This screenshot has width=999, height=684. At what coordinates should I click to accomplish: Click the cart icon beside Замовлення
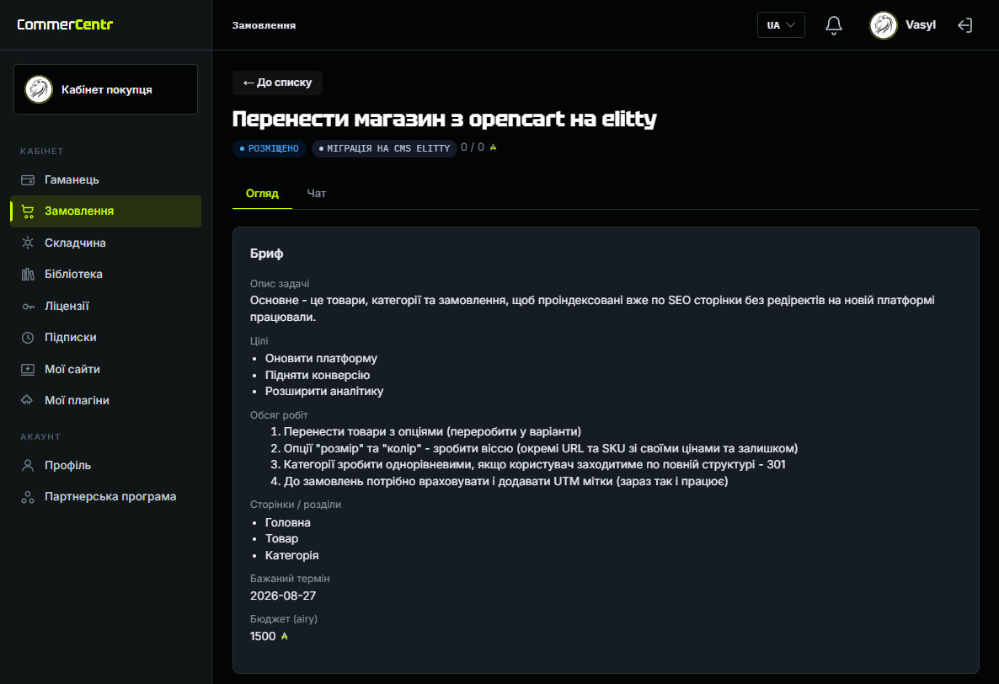click(x=28, y=211)
